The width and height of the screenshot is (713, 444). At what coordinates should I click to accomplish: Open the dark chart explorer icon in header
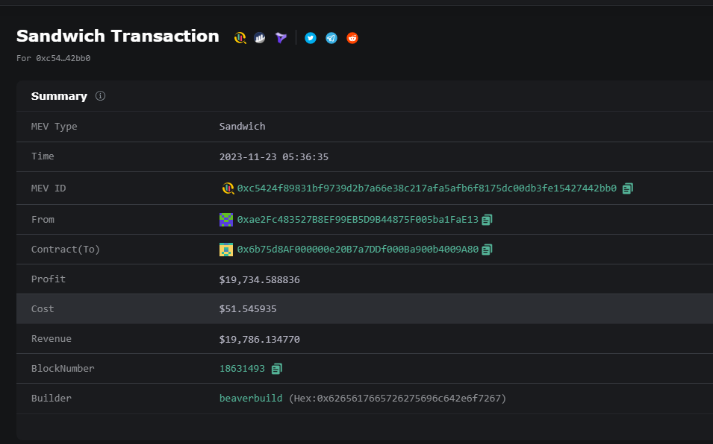(260, 37)
